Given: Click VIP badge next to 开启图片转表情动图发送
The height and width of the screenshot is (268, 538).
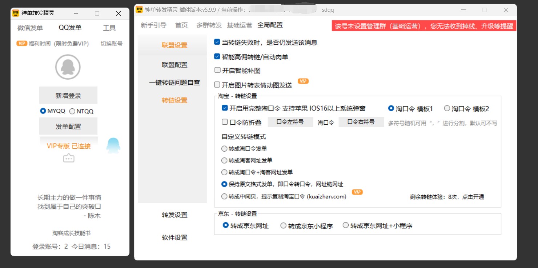Looking at the screenshot, I should [x=303, y=81].
